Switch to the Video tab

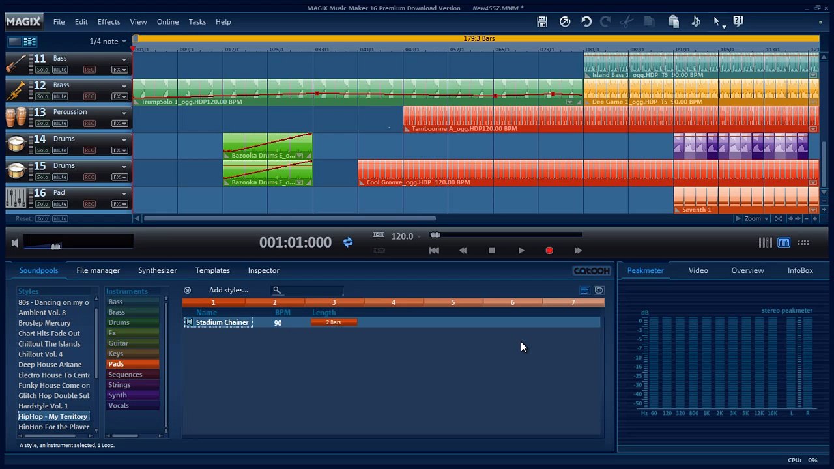(x=698, y=270)
